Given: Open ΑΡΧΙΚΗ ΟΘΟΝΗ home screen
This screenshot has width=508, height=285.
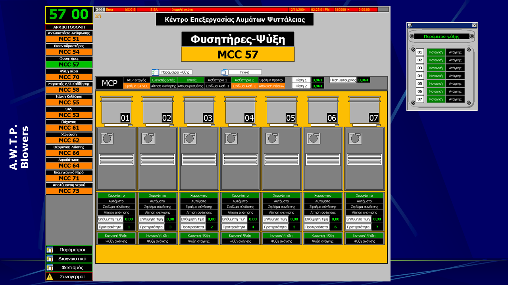Looking at the screenshot, I should click(69, 27).
